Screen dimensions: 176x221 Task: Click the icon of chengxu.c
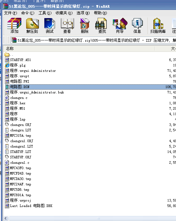(x=7, y=98)
